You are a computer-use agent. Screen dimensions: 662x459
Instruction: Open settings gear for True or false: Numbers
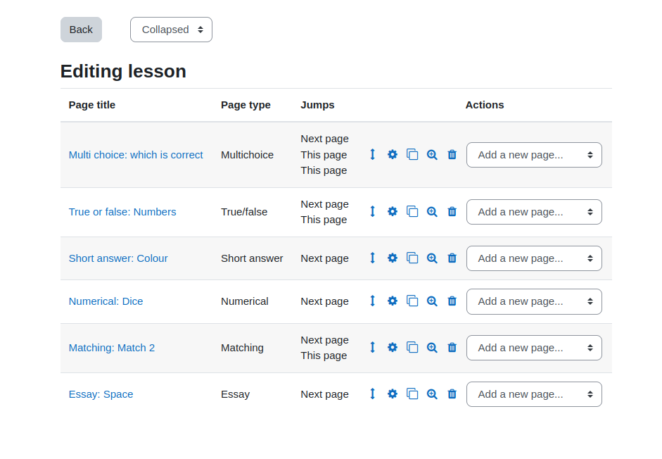click(x=393, y=211)
